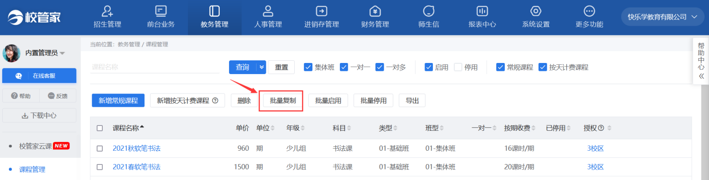Click the 导出 export button
This screenshot has height=180, width=709.
point(412,101)
